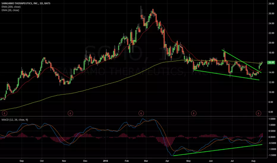The height and width of the screenshot is (163, 277).
Task: Click the Jun label on time axis
Action: pos(211,161)
